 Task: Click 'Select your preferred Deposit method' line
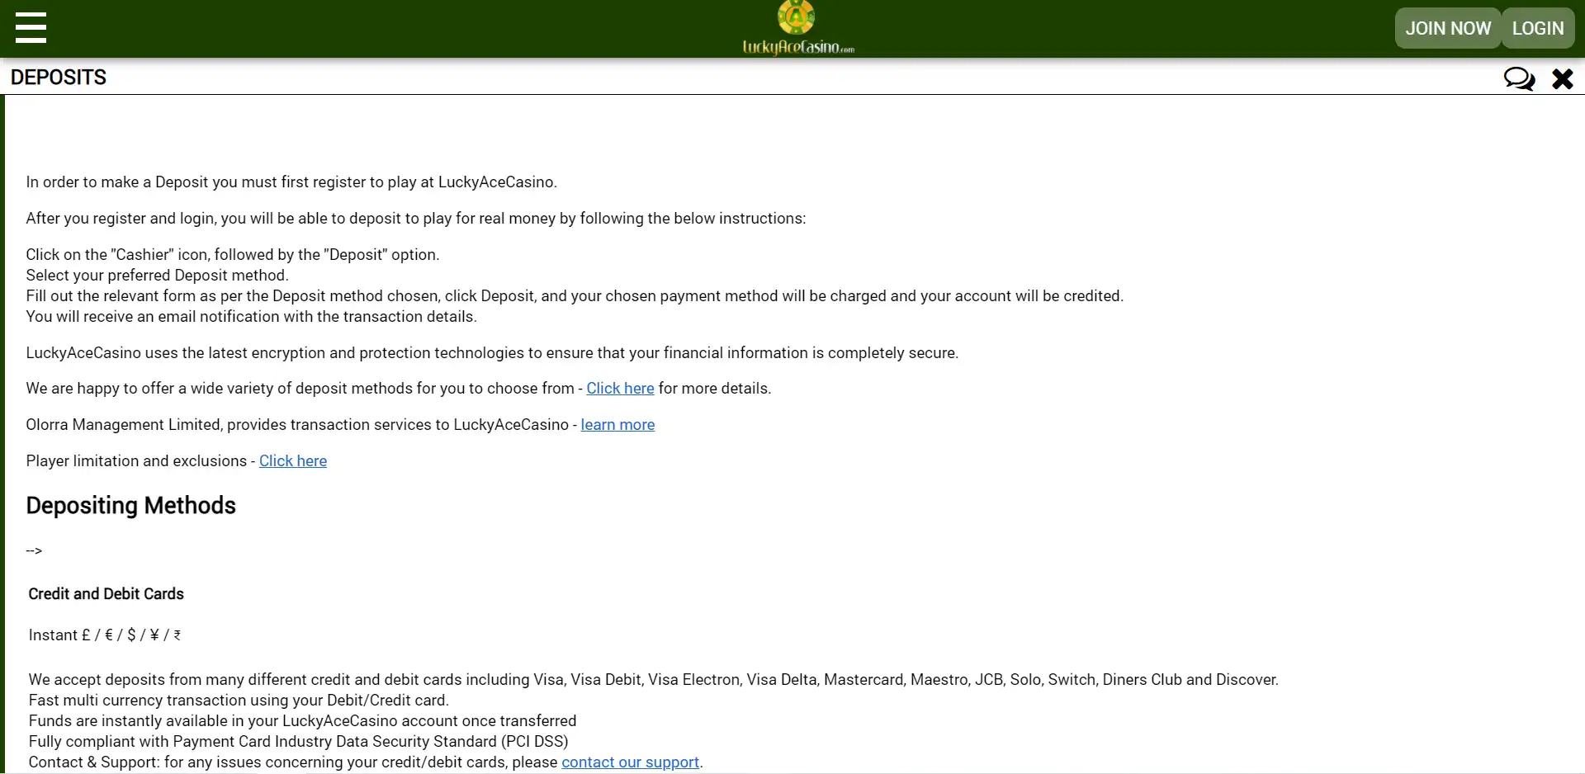click(157, 276)
